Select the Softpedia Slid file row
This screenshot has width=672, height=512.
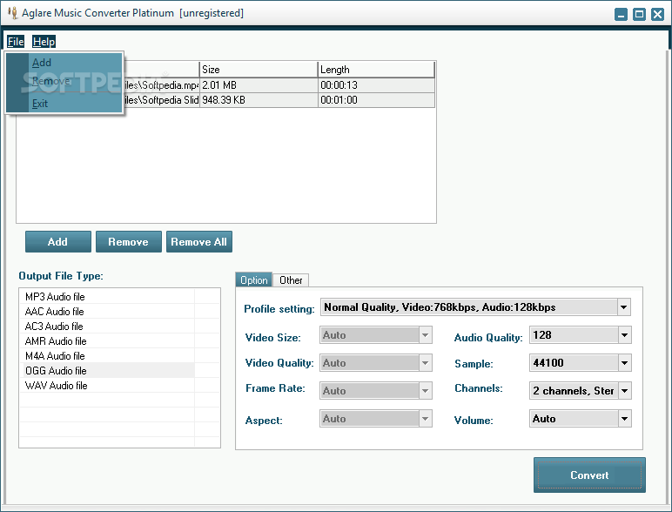(279, 100)
